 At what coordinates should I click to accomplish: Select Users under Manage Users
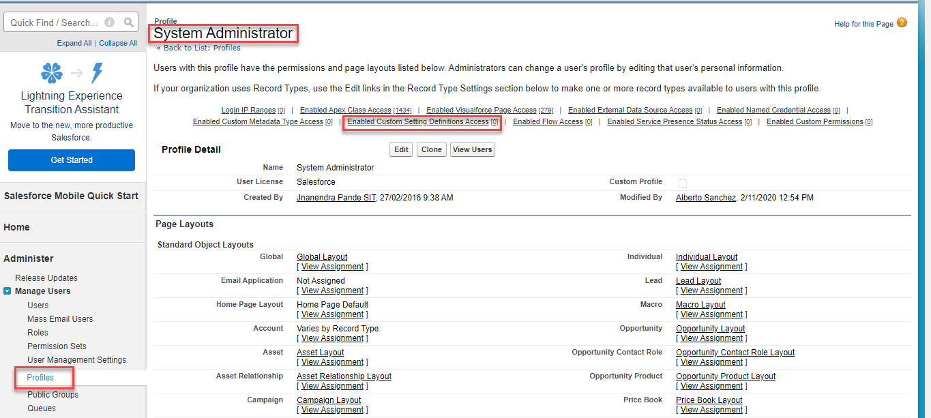(x=38, y=305)
